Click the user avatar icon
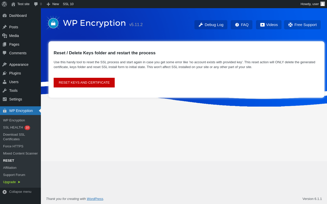Screen dimensions: 327x204 [323, 4]
